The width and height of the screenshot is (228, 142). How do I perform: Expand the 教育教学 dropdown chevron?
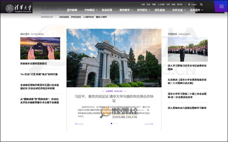(132, 10)
